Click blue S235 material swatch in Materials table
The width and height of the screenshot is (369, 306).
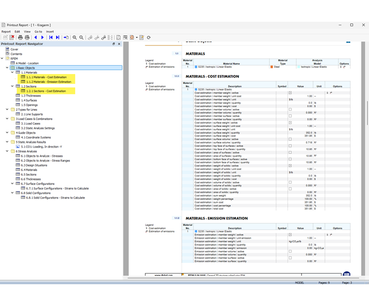pyautogui.click(x=196, y=67)
